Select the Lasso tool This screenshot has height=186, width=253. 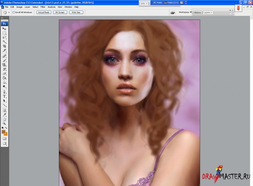4,38
